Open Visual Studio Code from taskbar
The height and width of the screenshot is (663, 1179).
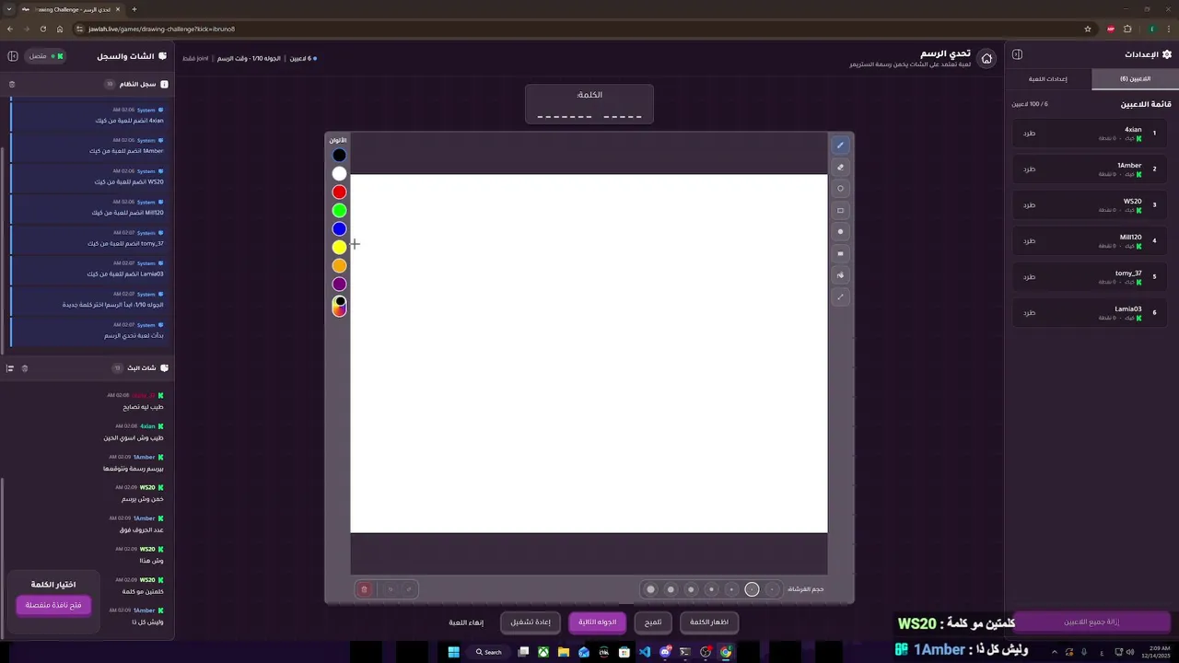(645, 652)
